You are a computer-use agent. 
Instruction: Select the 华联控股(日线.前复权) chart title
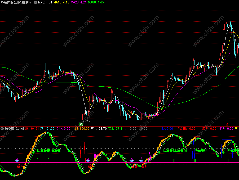pyautogui.click(x=17, y=2)
